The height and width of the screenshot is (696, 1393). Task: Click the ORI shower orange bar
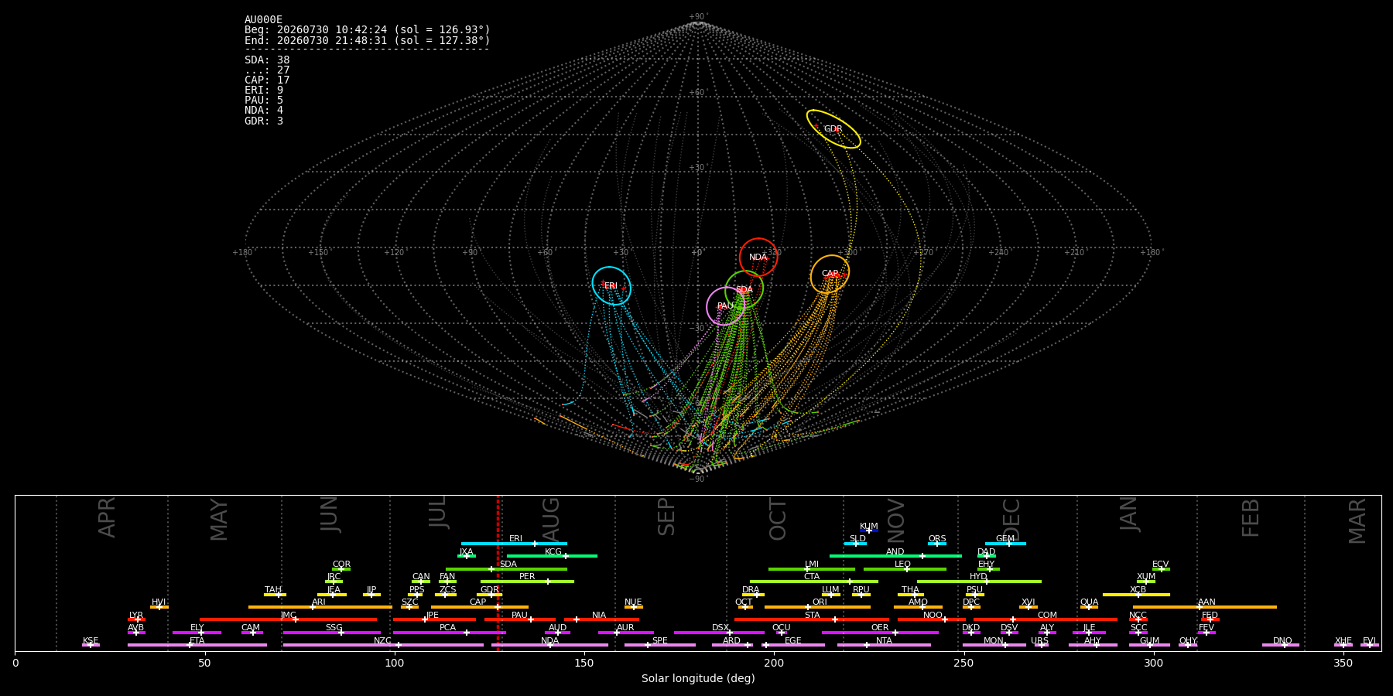pos(817,607)
